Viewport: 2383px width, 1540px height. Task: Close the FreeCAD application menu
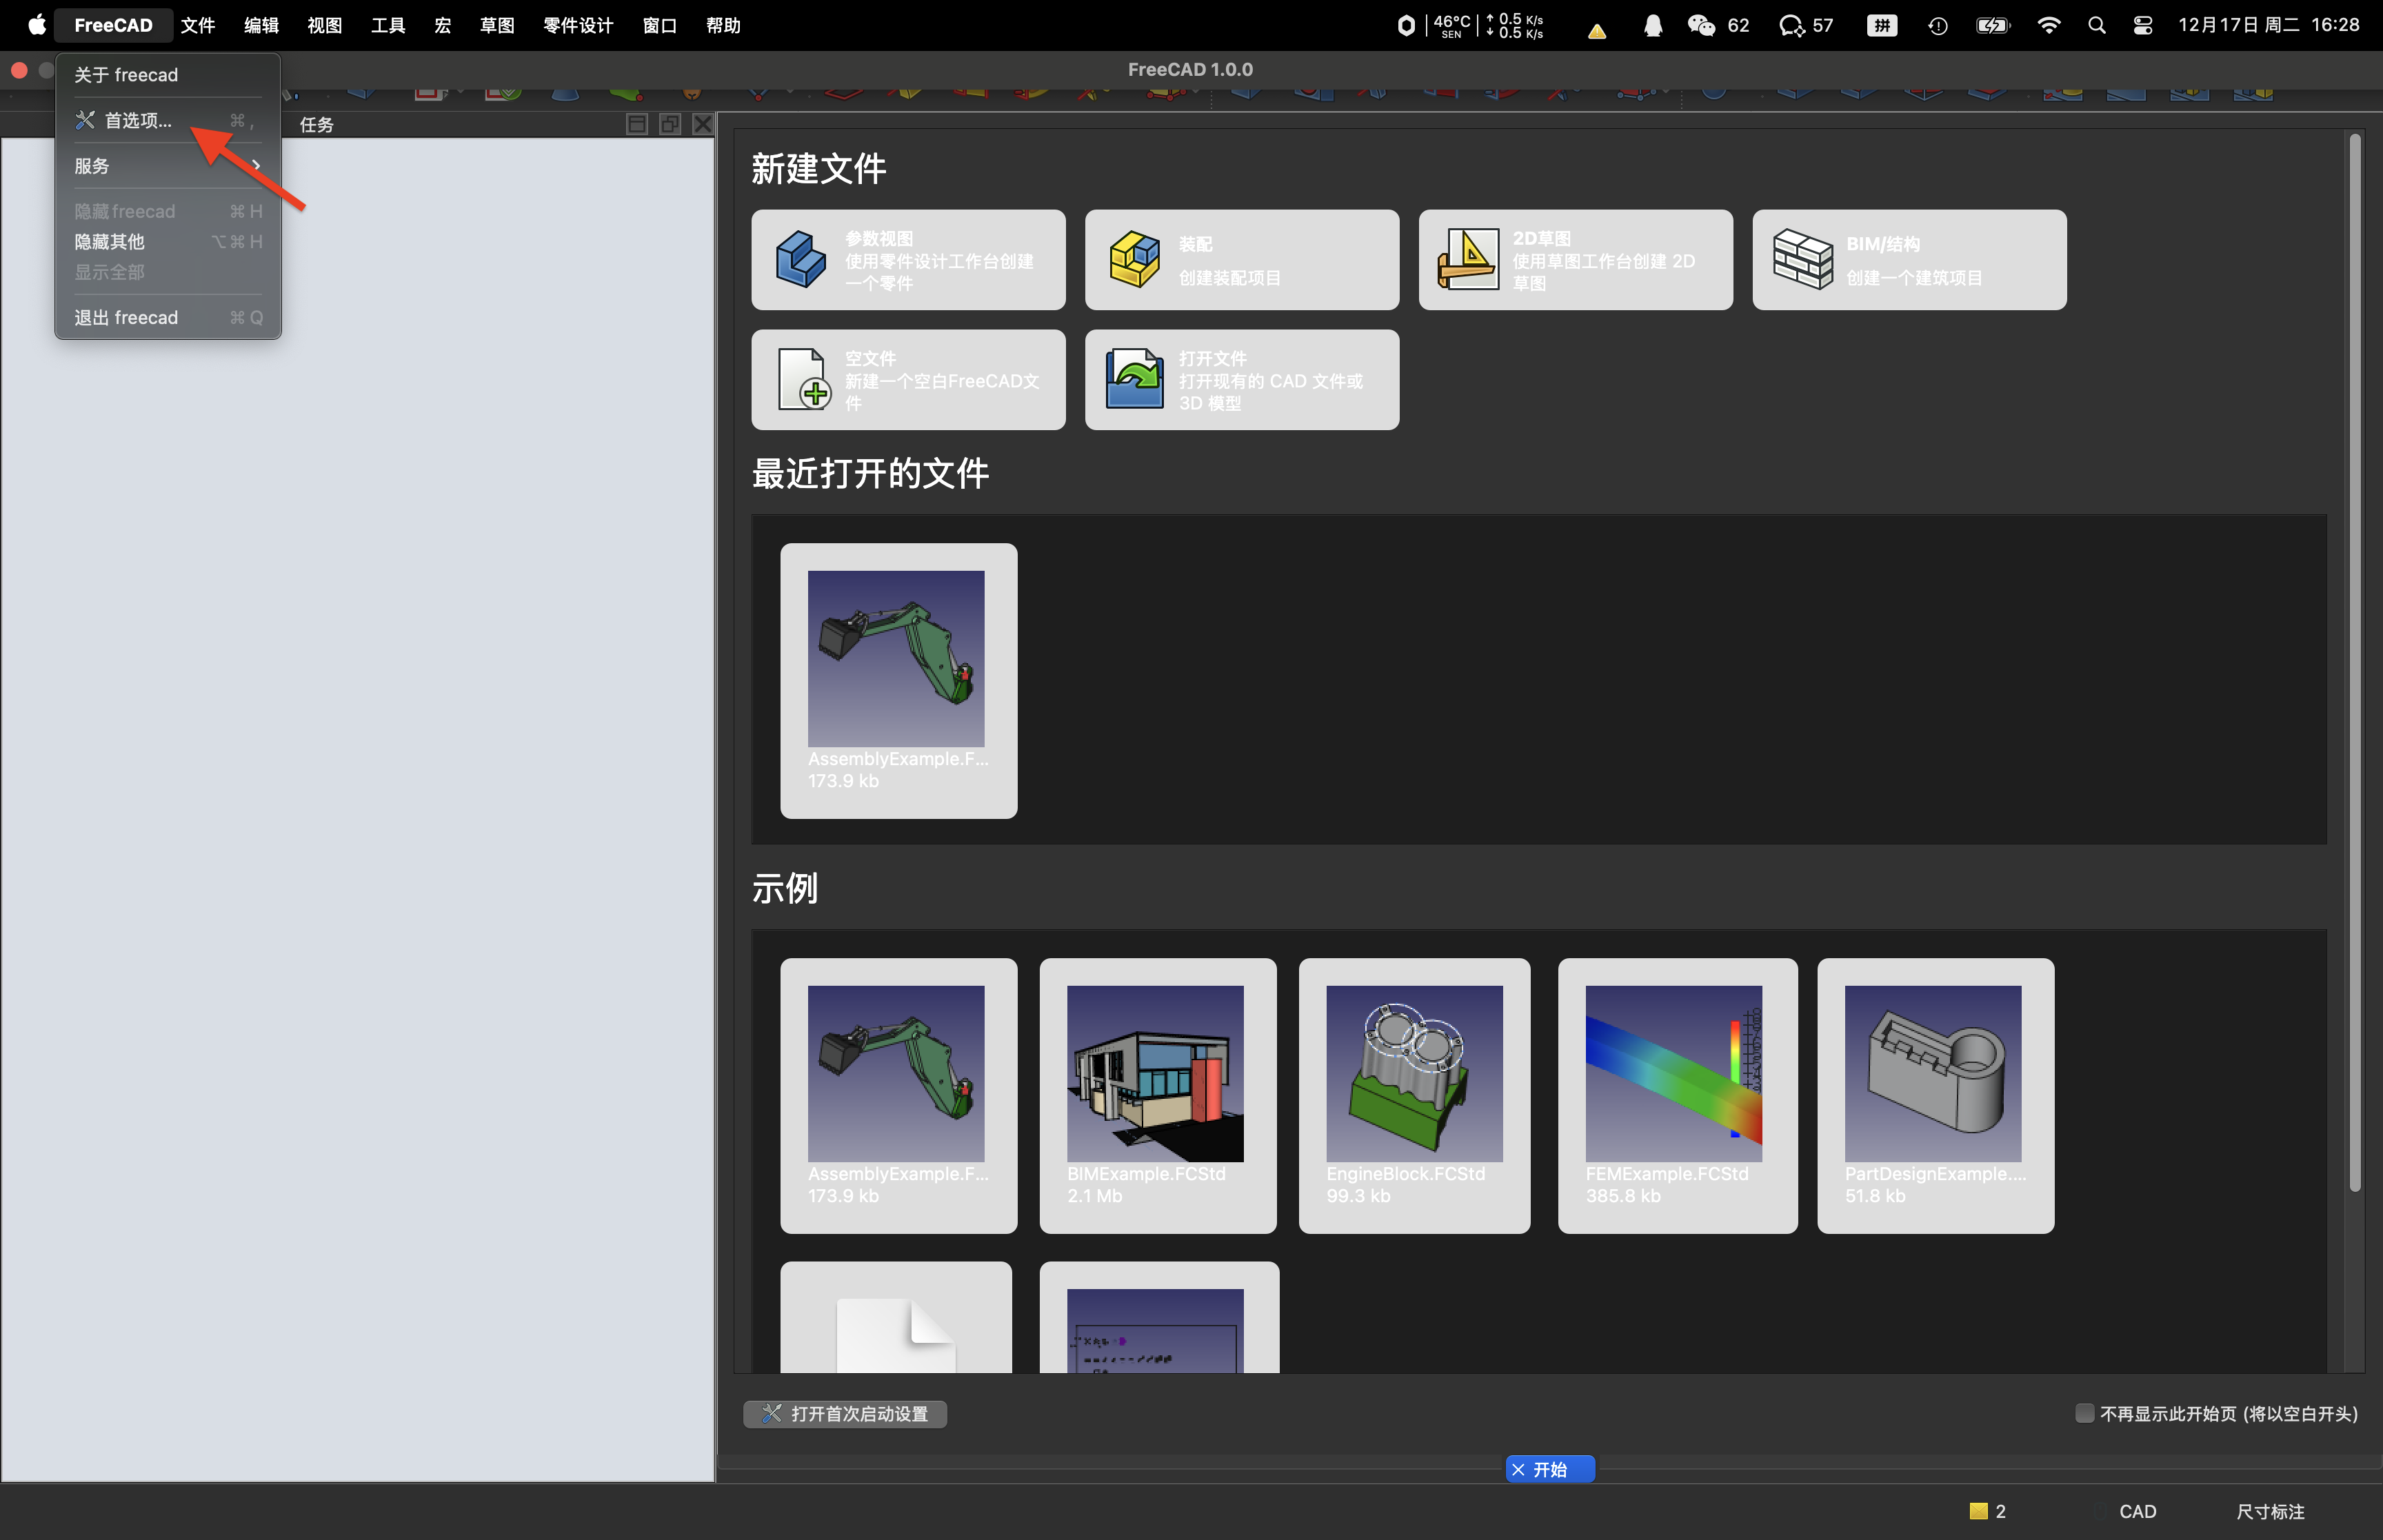click(x=113, y=25)
